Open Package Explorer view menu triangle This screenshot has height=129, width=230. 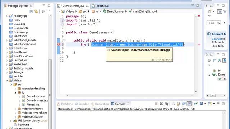50,10
